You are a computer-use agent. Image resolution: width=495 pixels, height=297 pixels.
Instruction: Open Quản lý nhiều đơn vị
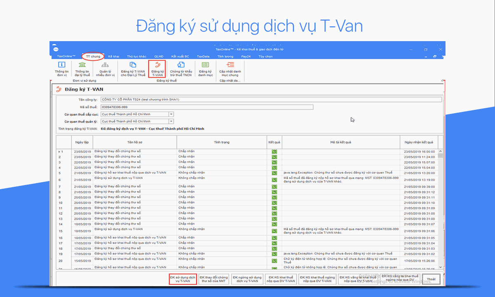105,68
